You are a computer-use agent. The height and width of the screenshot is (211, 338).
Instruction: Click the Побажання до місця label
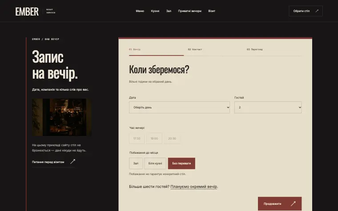click(144, 153)
